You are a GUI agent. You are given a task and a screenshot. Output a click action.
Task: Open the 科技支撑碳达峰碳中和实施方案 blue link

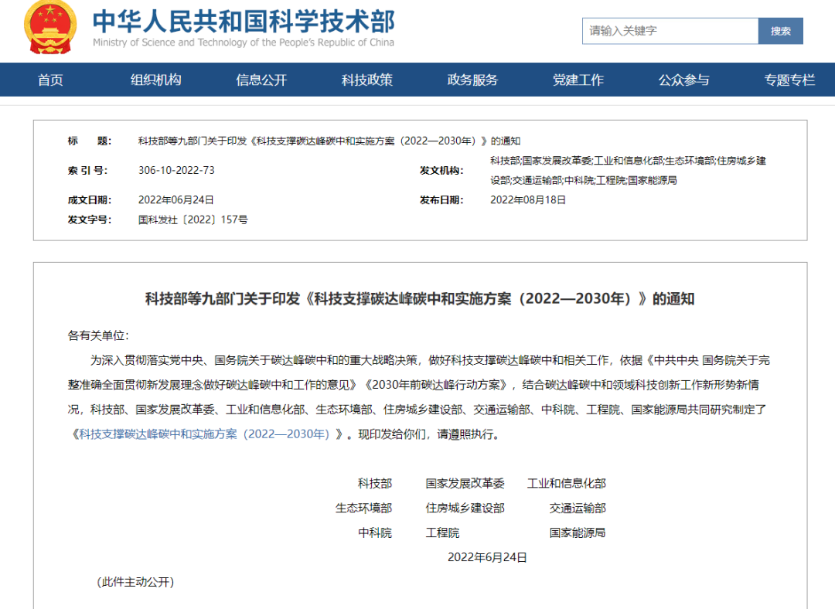click(x=204, y=434)
